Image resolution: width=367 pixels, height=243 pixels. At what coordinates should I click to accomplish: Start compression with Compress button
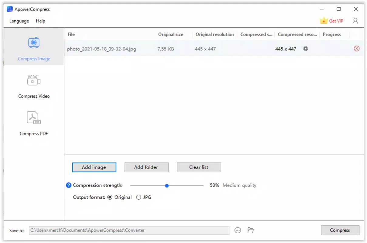340,230
